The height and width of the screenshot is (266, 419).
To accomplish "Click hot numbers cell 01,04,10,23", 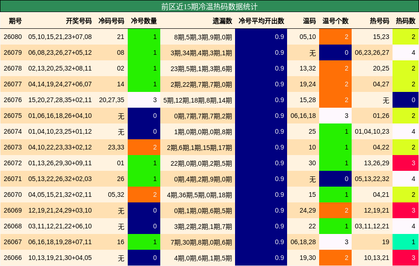I will [x=372, y=131].
